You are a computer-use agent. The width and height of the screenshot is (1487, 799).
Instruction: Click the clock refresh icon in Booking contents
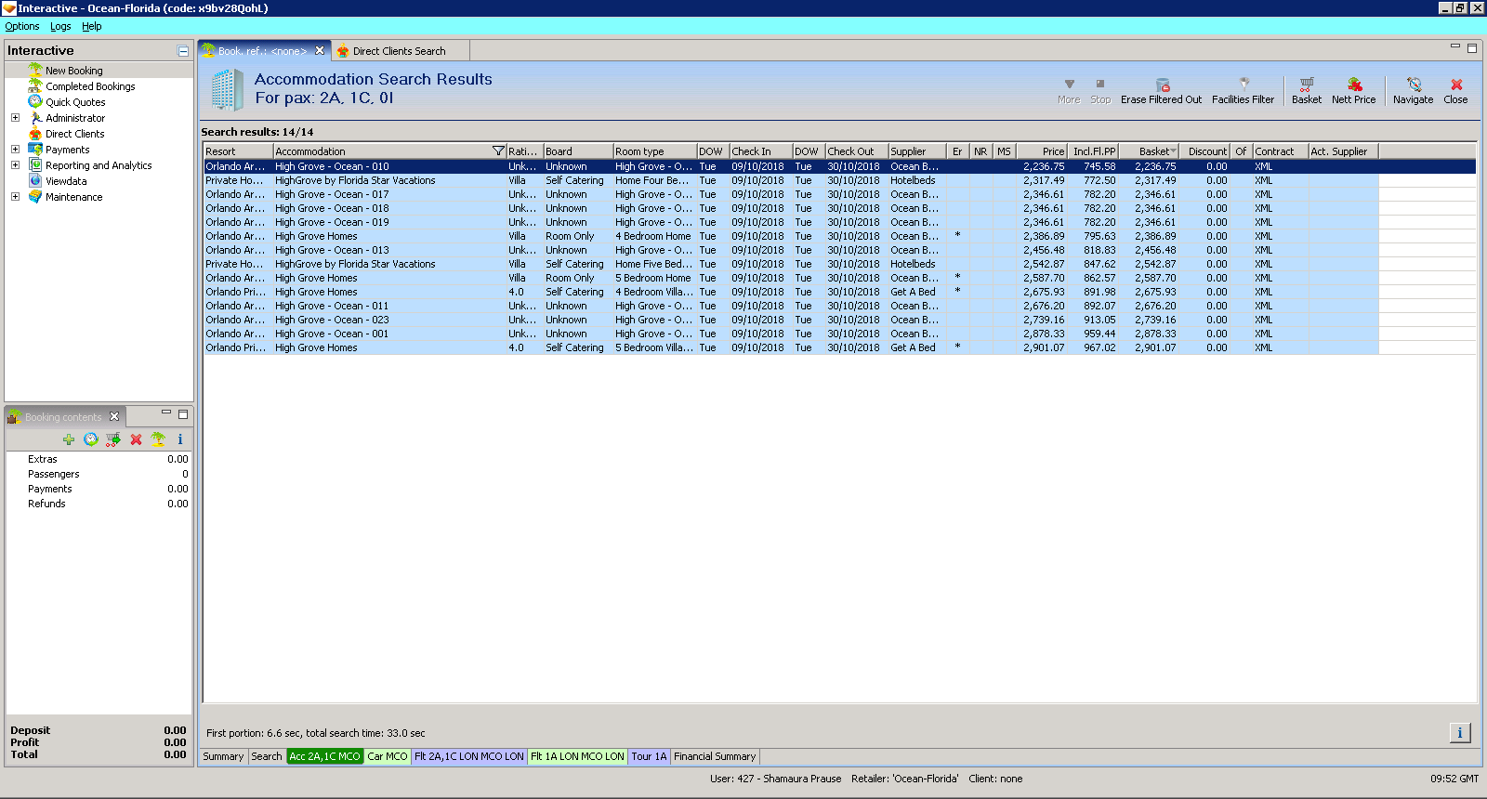(x=91, y=439)
